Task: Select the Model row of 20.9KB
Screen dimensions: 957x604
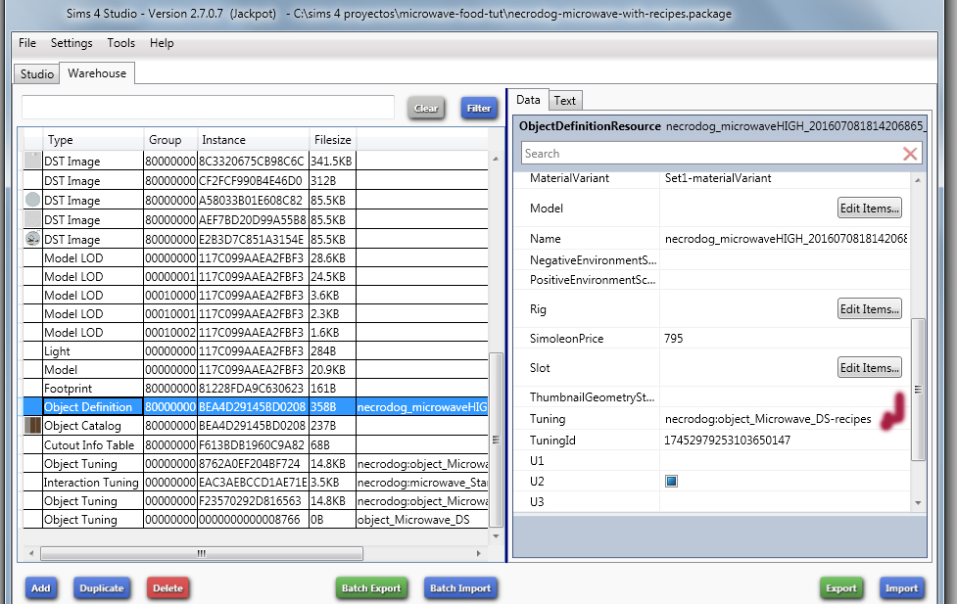Action: tap(256, 370)
